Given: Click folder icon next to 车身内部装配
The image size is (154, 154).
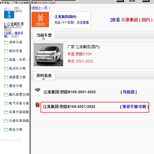Looking at the screenshot, I should point(6,112).
